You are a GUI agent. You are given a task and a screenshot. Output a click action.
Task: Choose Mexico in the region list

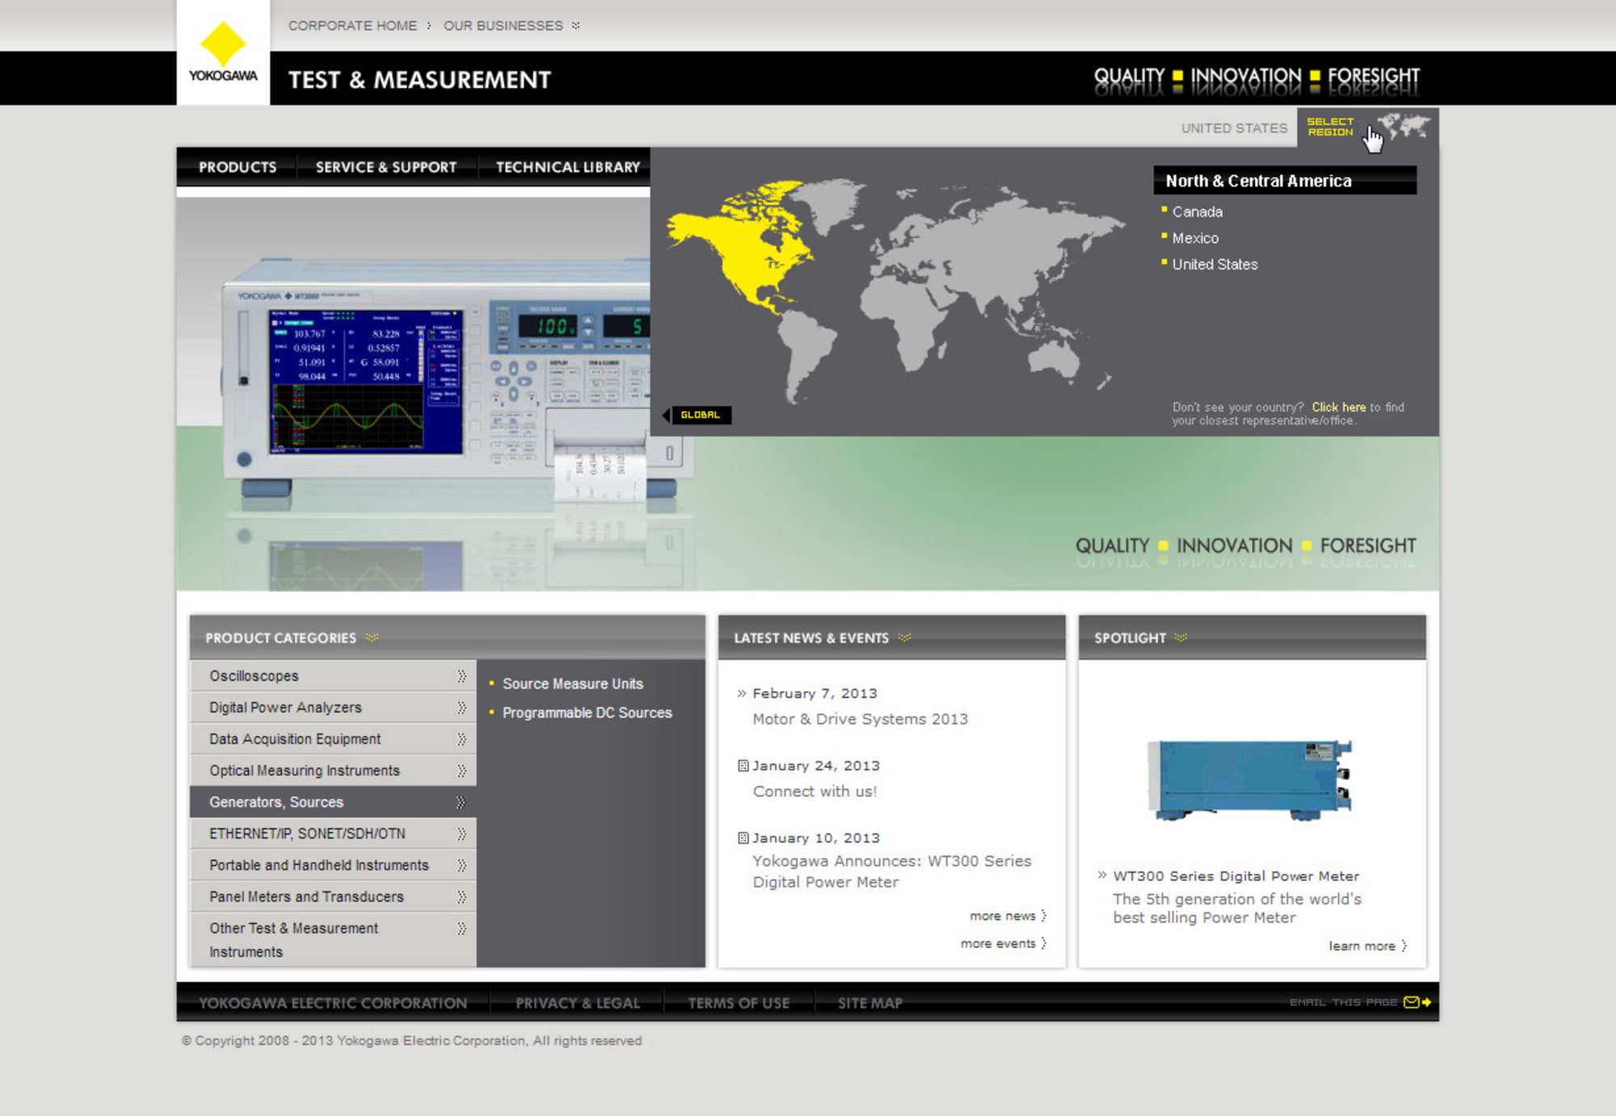click(x=1195, y=238)
